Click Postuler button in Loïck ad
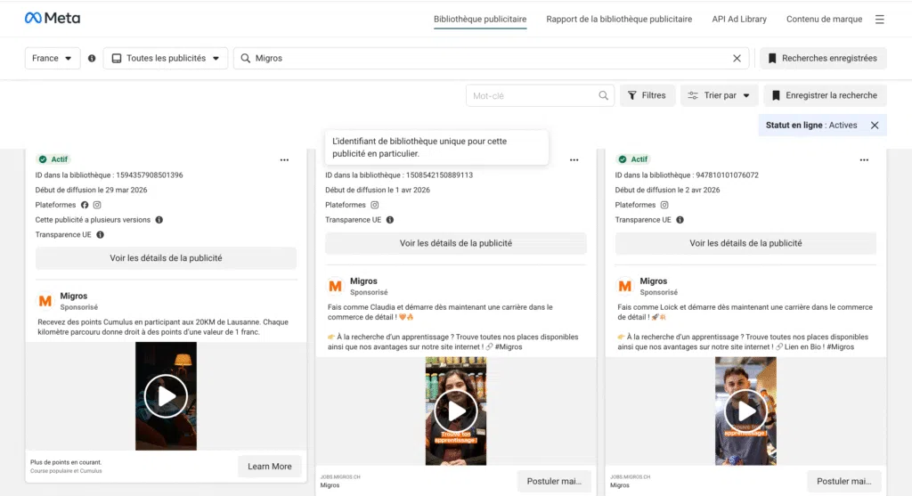912x496 pixels. click(x=844, y=481)
